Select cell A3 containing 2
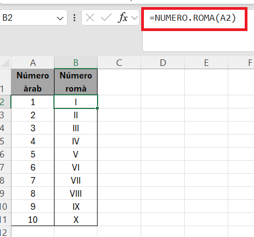 click(33, 115)
